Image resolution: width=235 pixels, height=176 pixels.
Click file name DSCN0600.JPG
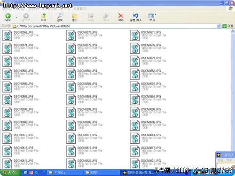[151, 109]
